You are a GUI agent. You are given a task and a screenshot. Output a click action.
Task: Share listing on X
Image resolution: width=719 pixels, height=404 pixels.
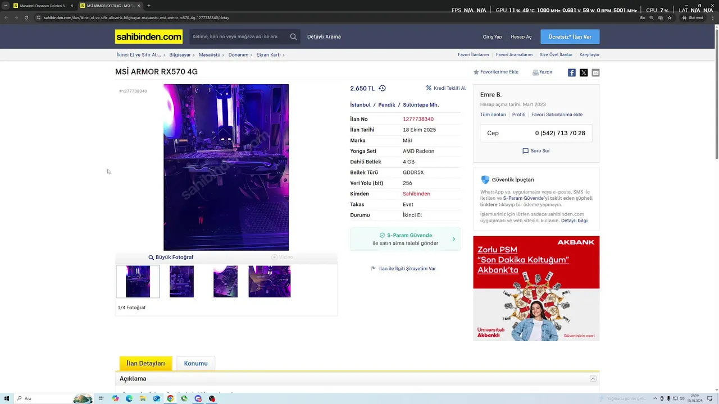(584, 72)
